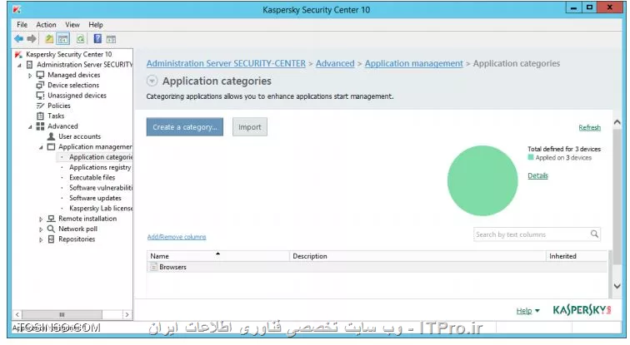Click the content pane scroll down arrow
Viewport: 630px width, 345px height.
click(617, 286)
